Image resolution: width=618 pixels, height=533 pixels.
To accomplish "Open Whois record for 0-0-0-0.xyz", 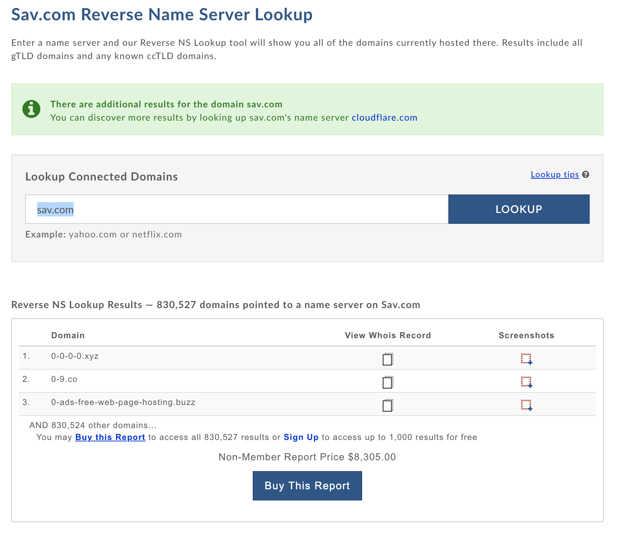I will (x=387, y=359).
